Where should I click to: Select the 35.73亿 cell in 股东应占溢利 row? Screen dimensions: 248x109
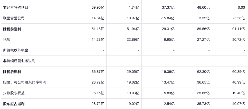(x=203, y=104)
